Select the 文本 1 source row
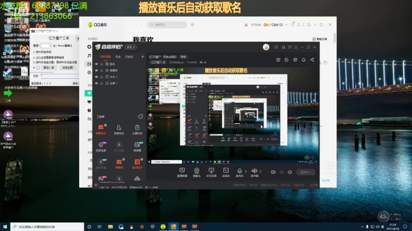The image size is (412, 231). coord(119,76)
